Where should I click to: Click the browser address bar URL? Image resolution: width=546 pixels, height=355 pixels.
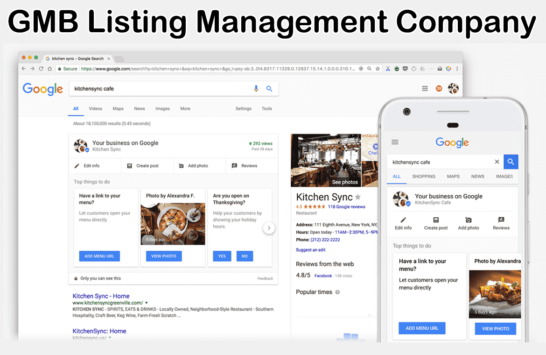coord(217,69)
